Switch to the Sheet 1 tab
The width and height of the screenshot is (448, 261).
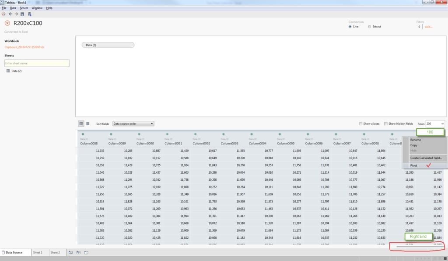[38, 252]
